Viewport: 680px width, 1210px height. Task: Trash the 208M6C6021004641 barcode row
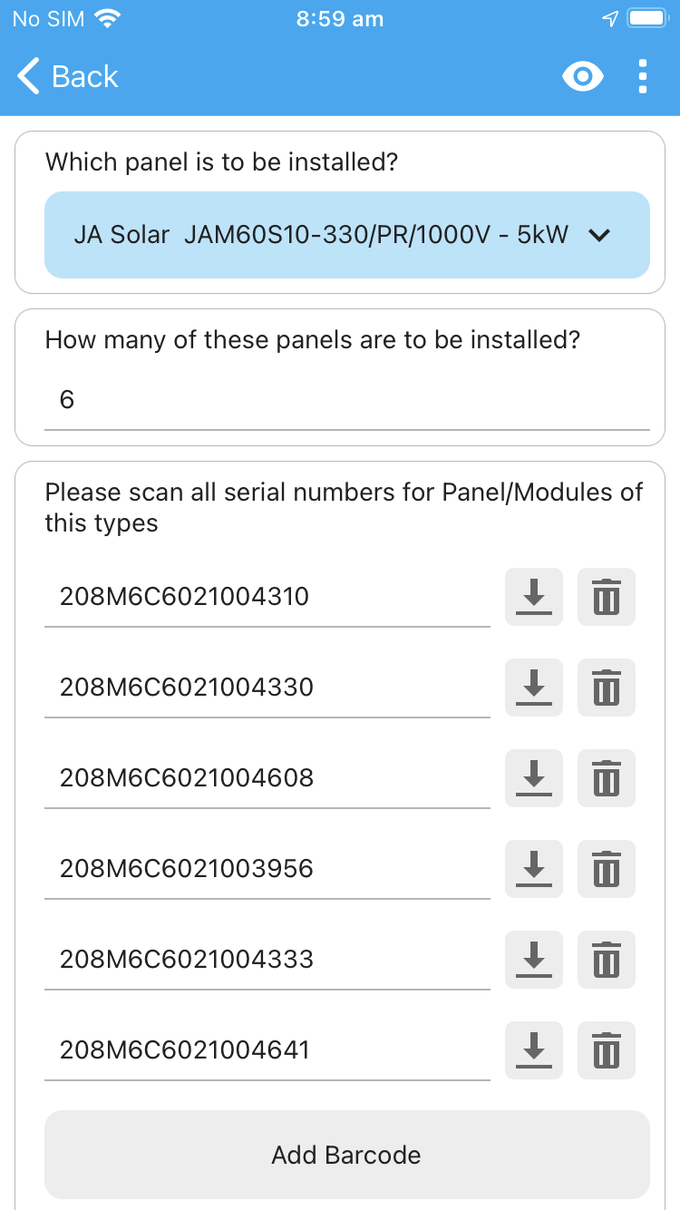point(607,1050)
